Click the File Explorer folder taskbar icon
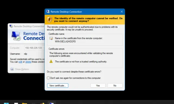This screenshot has height=104, width=174. click(x=24, y=103)
